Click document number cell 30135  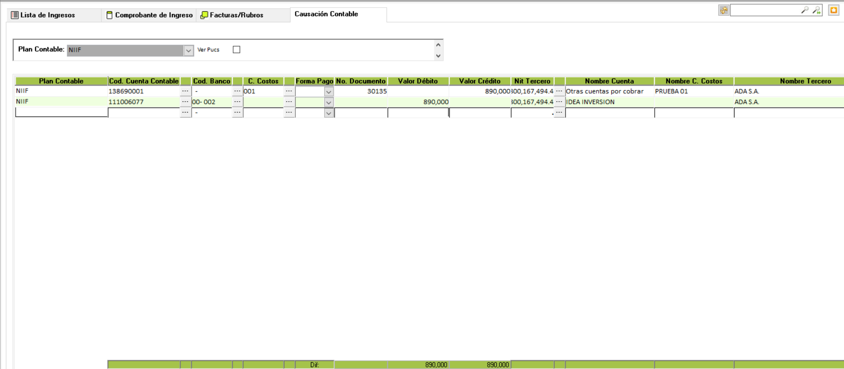tap(361, 91)
